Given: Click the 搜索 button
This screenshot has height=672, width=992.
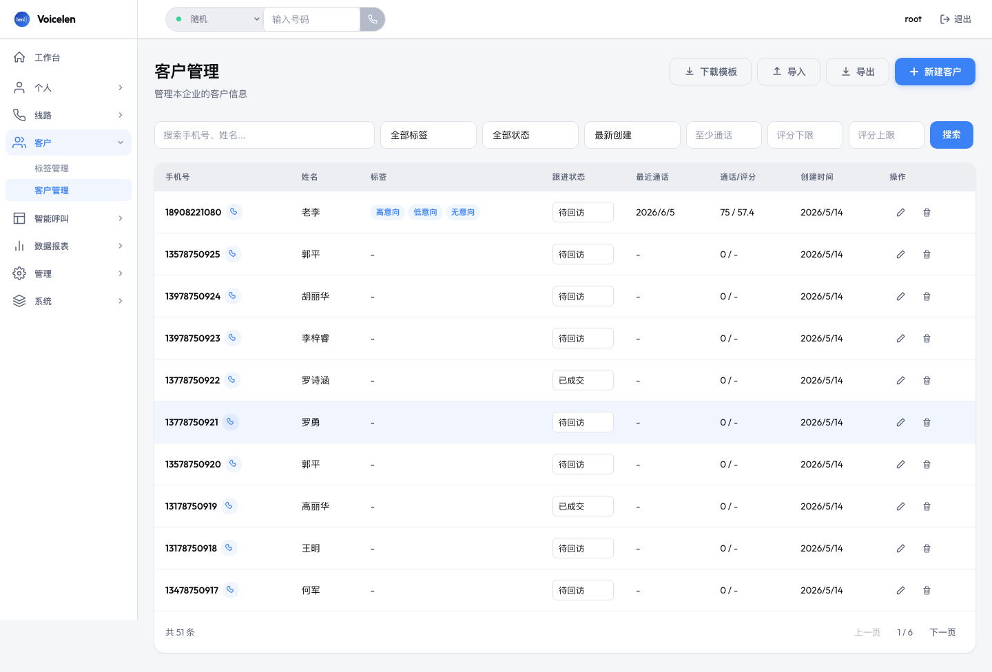Looking at the screenshot, I should (951, 135).
